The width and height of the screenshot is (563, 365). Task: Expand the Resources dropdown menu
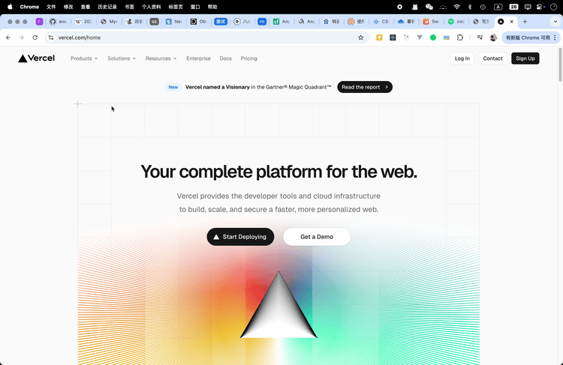(x=161, y=58)
